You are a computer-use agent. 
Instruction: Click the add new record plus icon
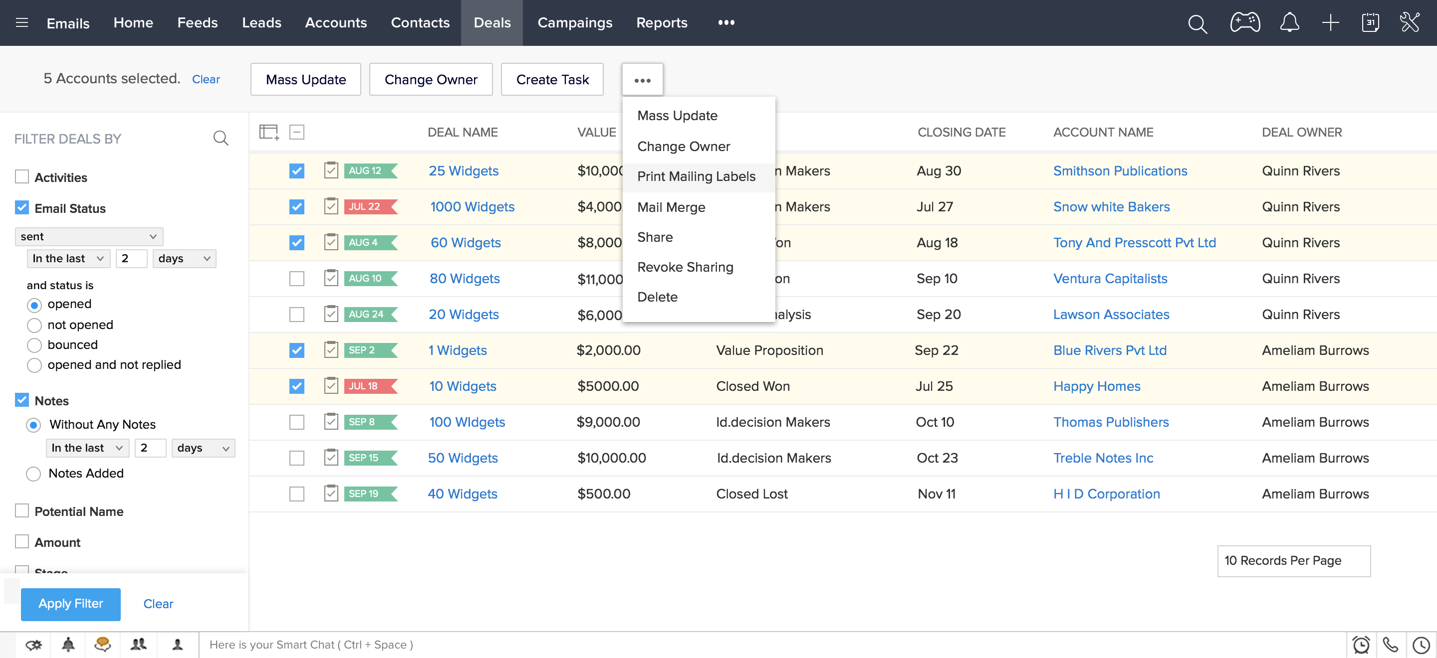(x=1330, y=22)
